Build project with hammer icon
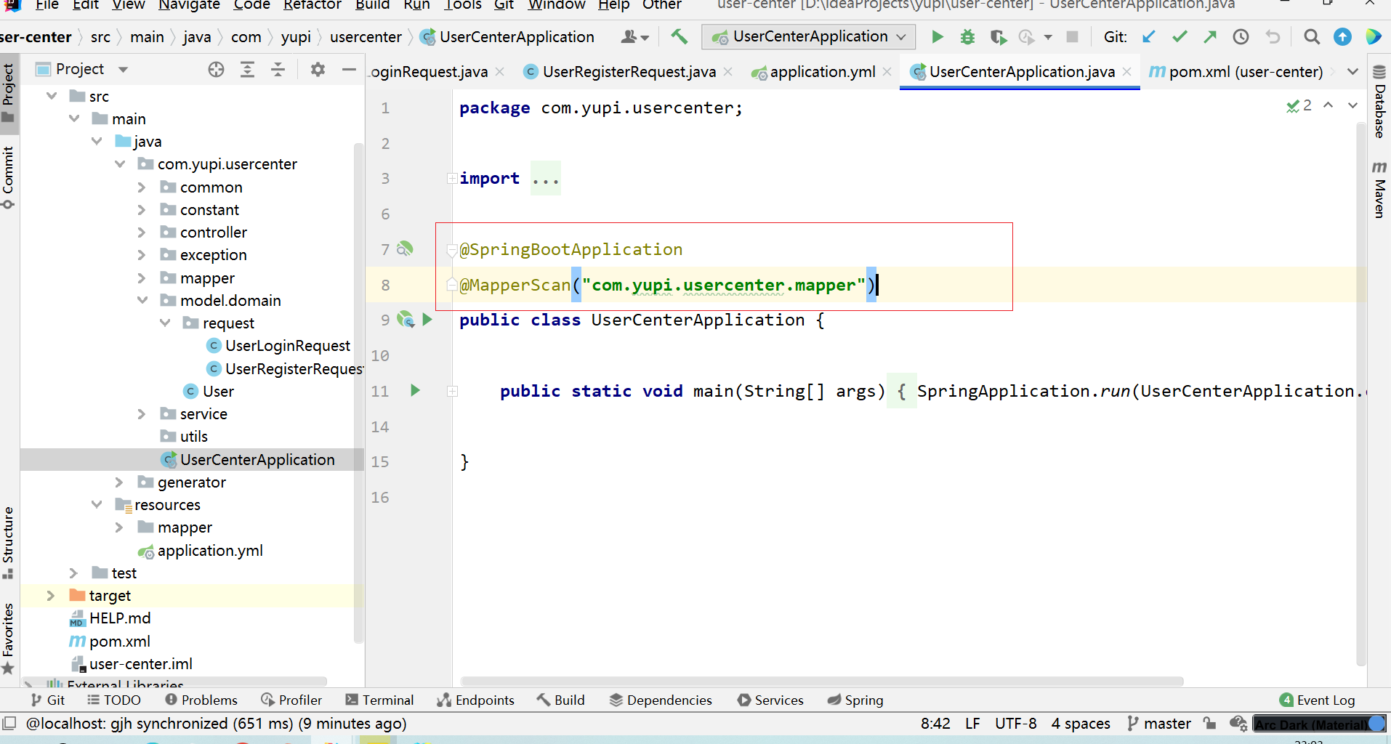This screenshot has height=744, width=1391. [679, 36]
